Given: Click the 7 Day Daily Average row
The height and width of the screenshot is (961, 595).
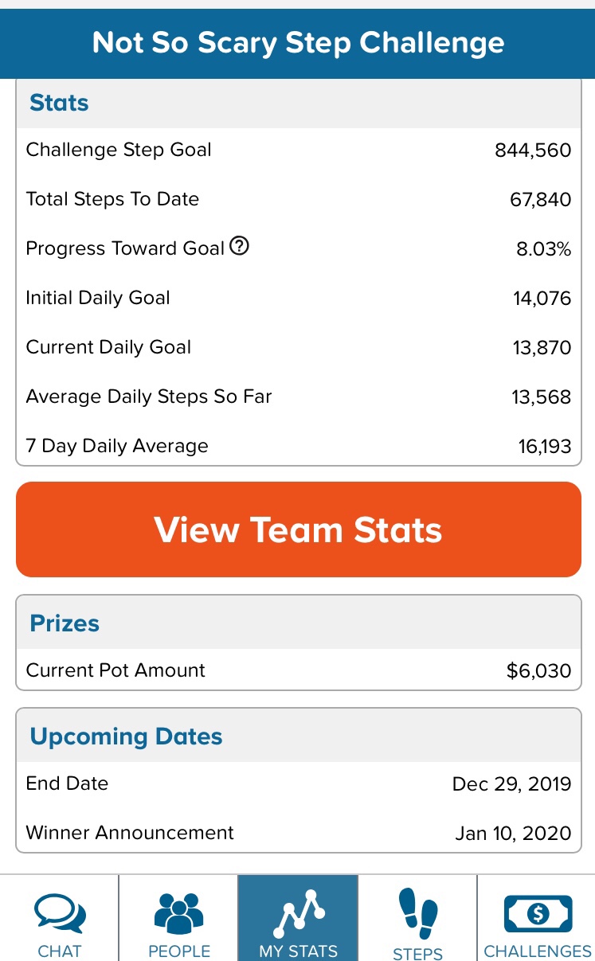Looking at the screenshot, I should click(298, 446).
